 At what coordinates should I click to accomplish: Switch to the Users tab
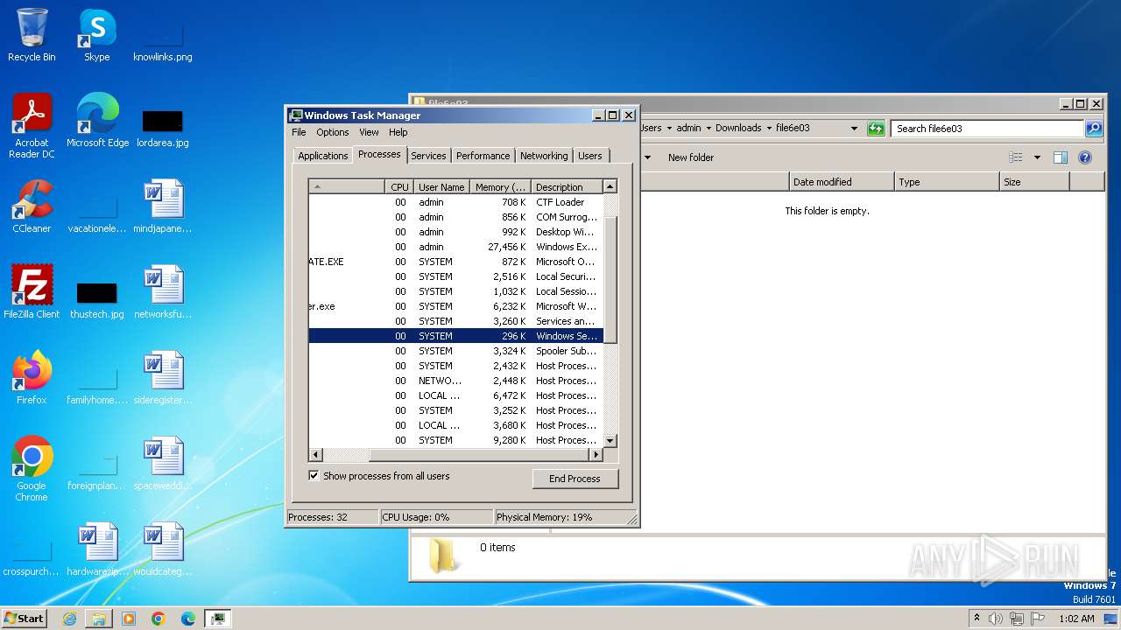[x=590, y=156]
